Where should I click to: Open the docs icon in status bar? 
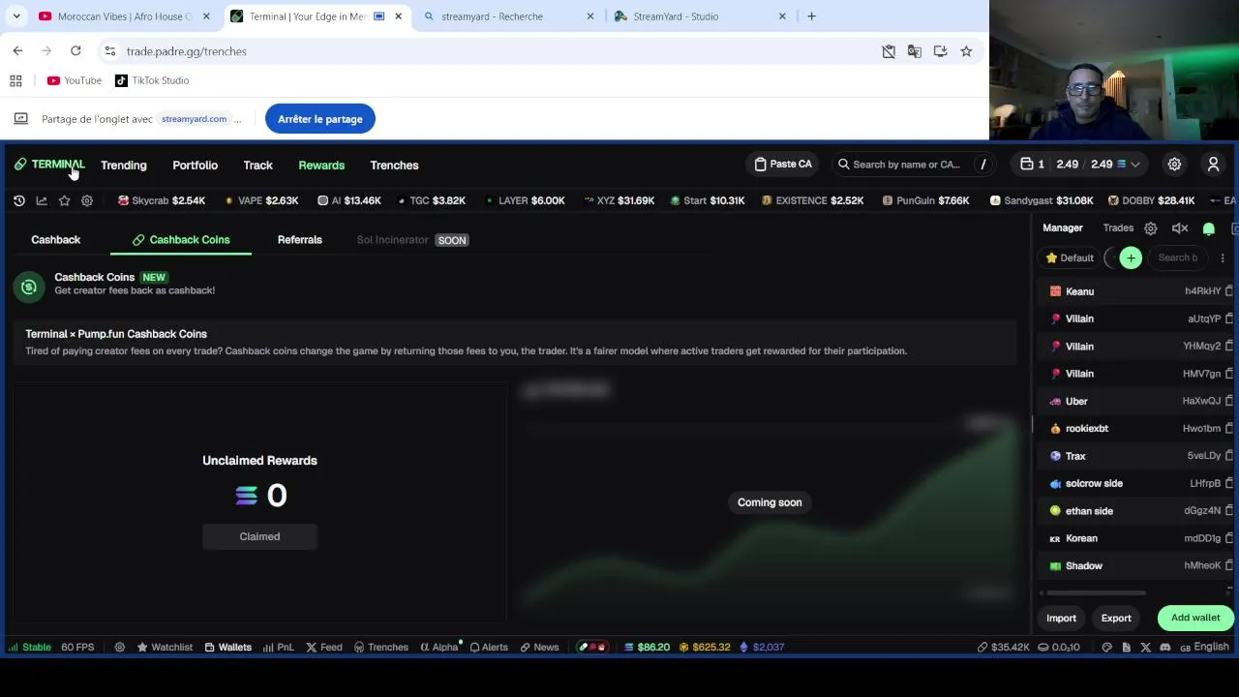1126,647
